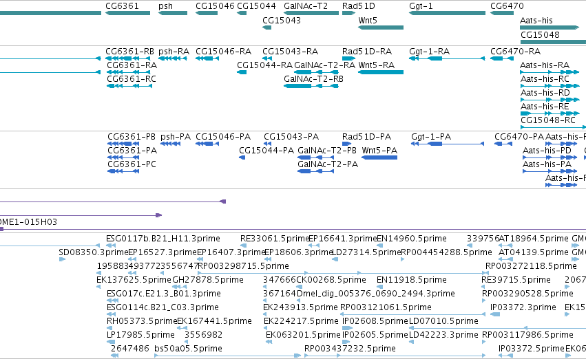Image resolution: width=586 pixels, height=359 pixels.
Task: Select the CG6361-PC protein label
Action: point(132,164)
